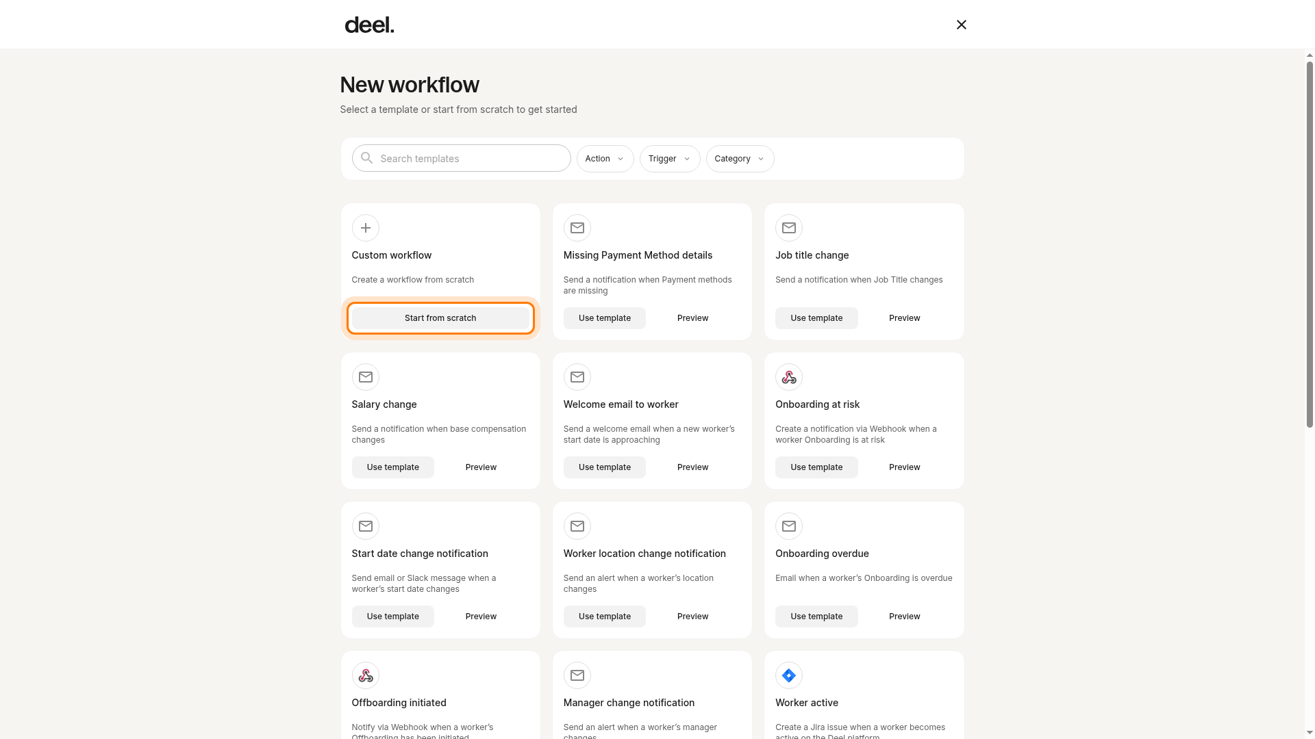Click the envelope icon on Salary change card
1315x739 pixels.
[x=365, y=377]
